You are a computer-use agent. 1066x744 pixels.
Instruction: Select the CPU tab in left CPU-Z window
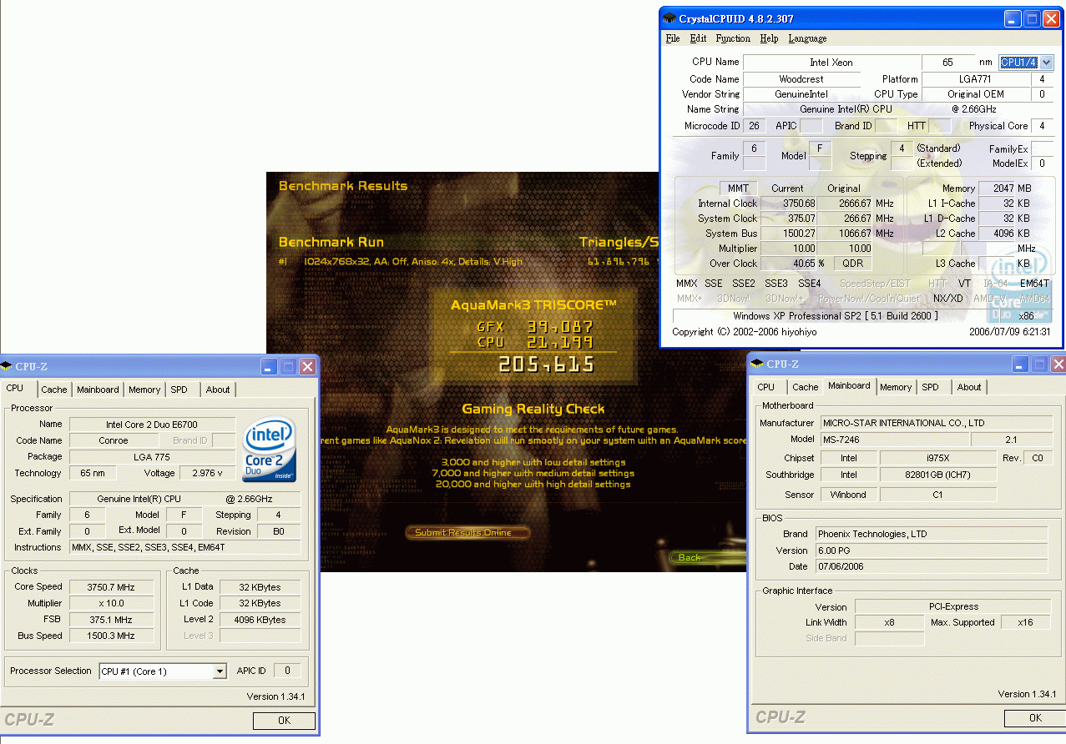[x=18, y=388]
